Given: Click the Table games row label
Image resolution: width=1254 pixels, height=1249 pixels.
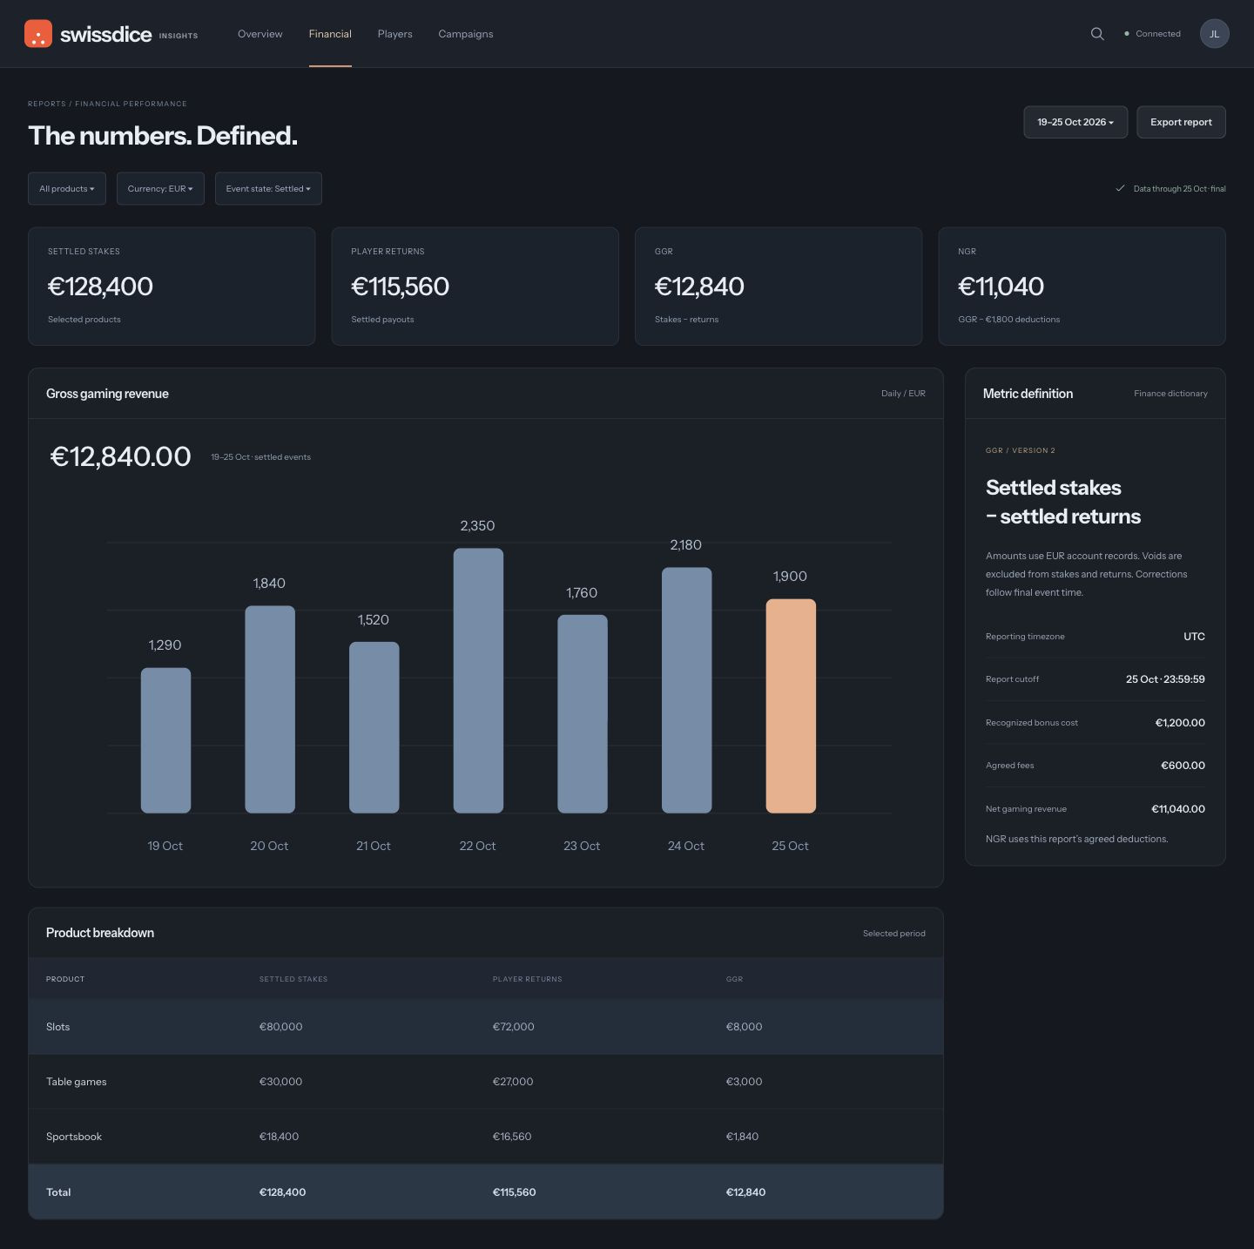Looking at the screenshot, I should coord(77,1082).
